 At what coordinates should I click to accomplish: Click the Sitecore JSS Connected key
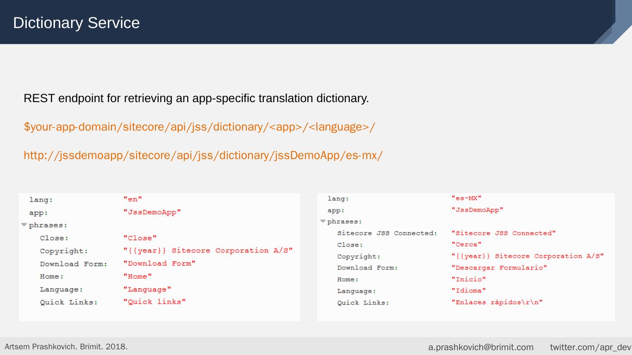(387, 233)
